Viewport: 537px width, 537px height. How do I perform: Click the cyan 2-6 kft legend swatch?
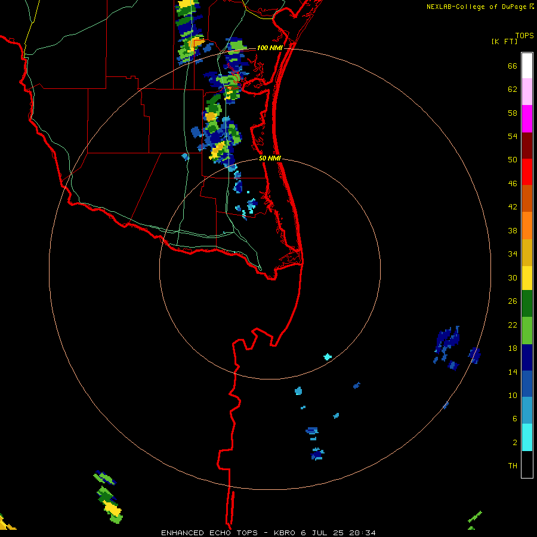[527, 437]
